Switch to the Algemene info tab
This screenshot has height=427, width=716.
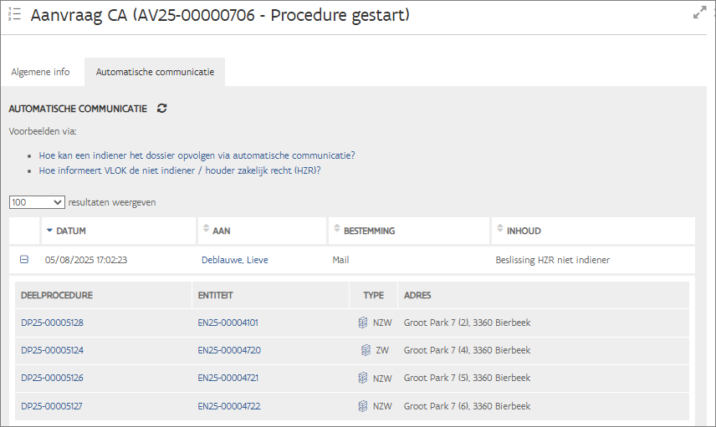point(40,72)
